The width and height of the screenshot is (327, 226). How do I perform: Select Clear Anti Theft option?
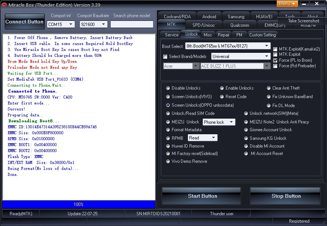tap(269, 88)
